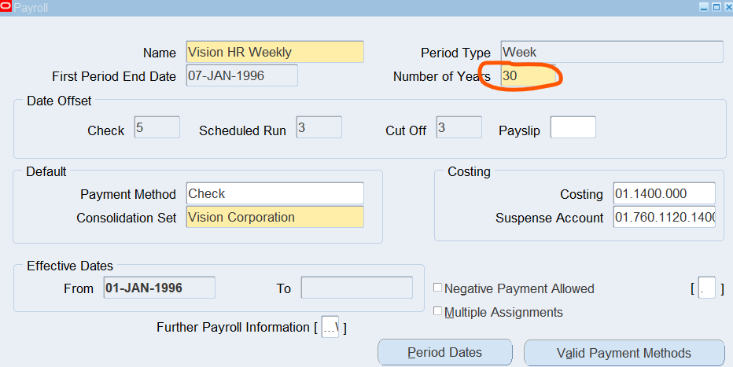The width and height of the screenshot is (733, 367).
Task: Maximize the Payroll window
Action: (x=716, y=6)
